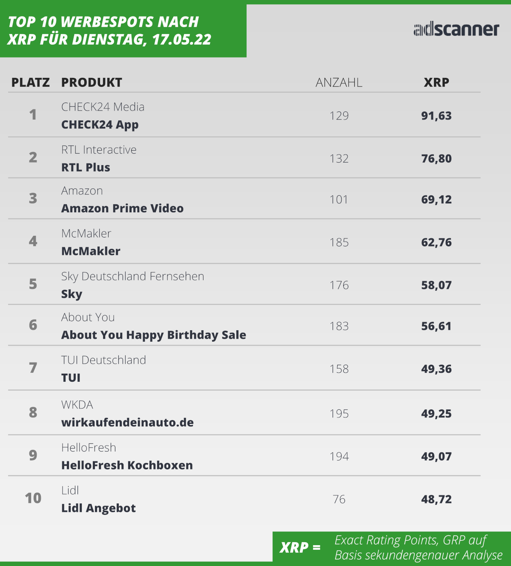Click the ANZAHL column header
This screenshot has height=566, width=511.
pos(339,83)
